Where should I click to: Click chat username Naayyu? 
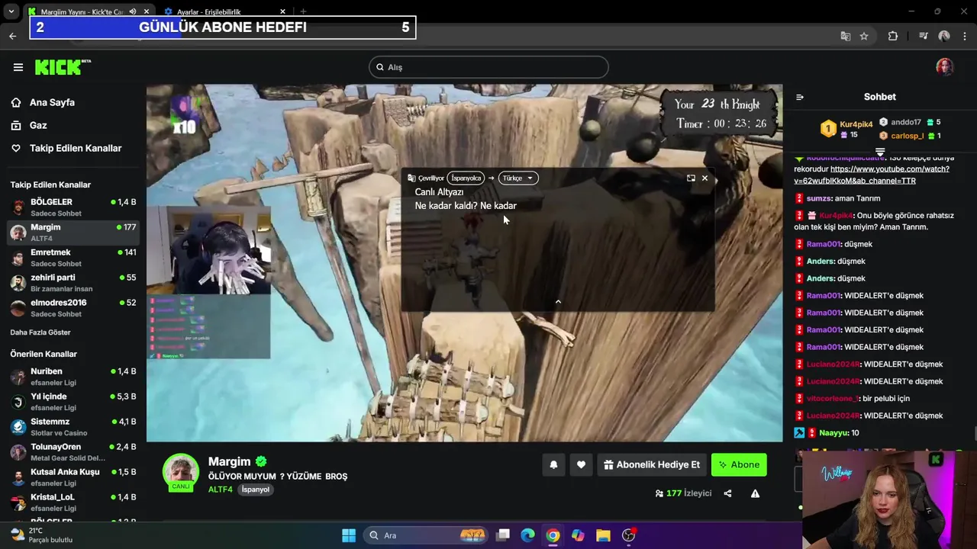[834, 433]
